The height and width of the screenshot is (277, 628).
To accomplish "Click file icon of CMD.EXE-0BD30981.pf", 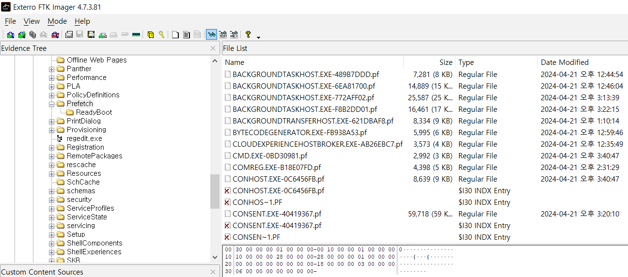I will 228,156.
